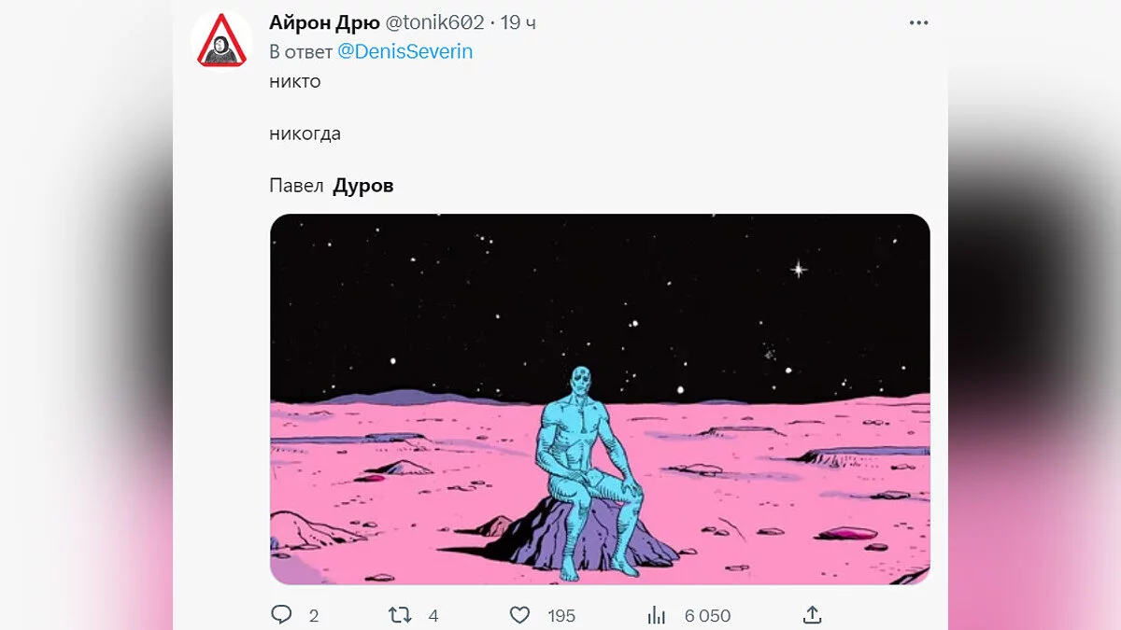The height and width of the screenshot is (630, 1121).
Task: Click the reply speech bubble icon
Action: (x=281, y=615)
